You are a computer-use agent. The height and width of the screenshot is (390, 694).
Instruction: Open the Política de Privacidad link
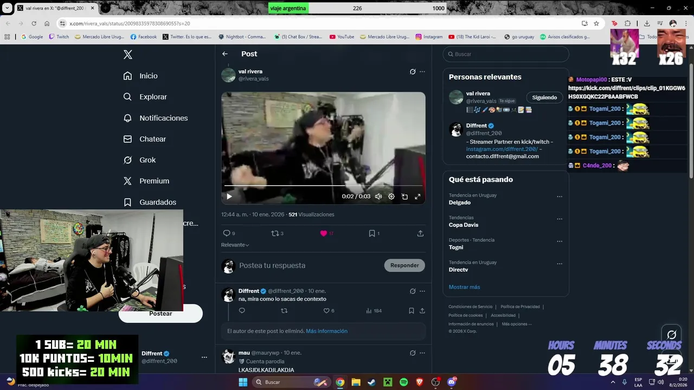coord(520,307)
